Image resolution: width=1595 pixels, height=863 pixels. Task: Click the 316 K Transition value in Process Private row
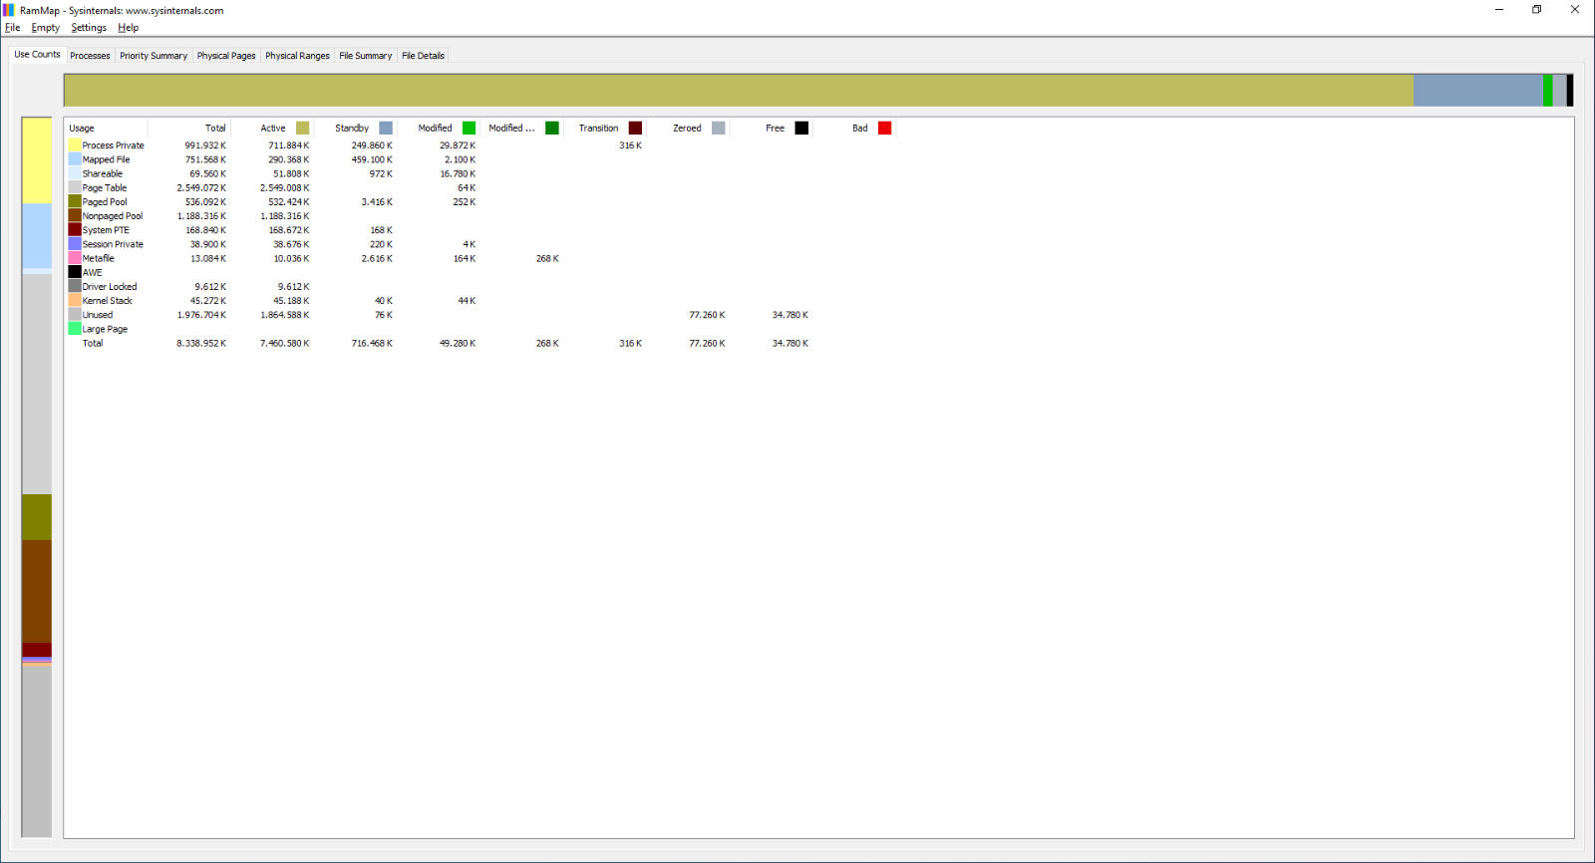630,145
